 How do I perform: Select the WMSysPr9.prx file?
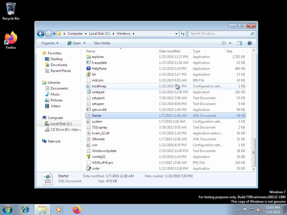pos(165,163)
